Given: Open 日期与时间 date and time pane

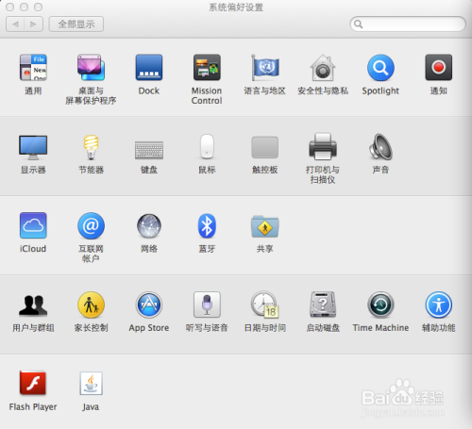Looking at the screenshot, I should coord(265,305).
